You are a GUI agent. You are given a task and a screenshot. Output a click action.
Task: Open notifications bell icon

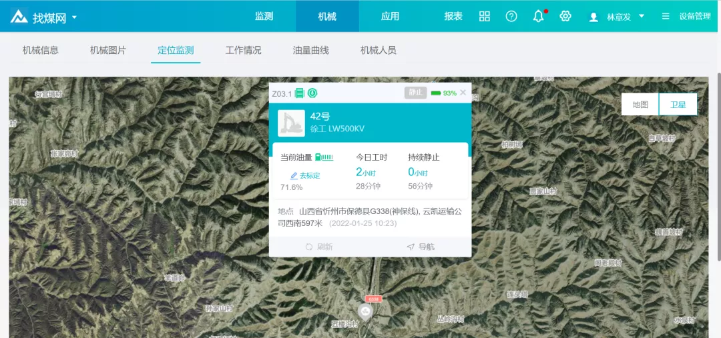click(538, 16)
